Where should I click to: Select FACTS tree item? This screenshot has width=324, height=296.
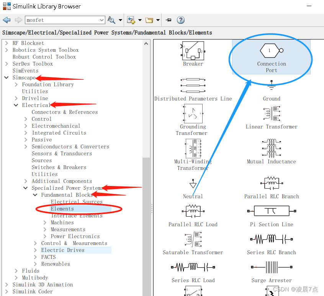tap(48, 257)
